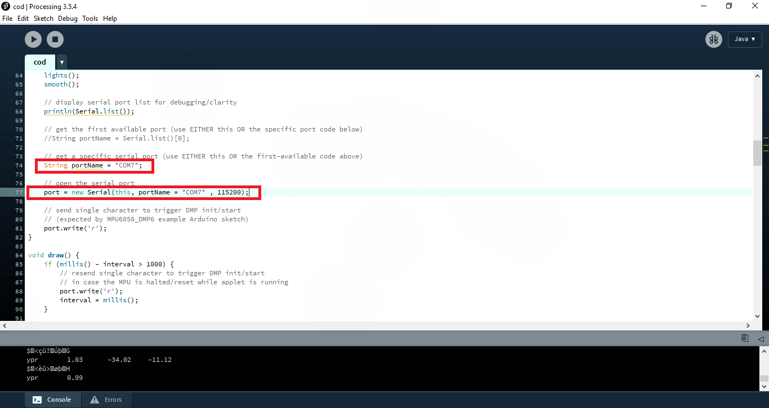This screenshot has height=408, width=769.
Task: Open the Tools menu
Action: coord(90,19)
